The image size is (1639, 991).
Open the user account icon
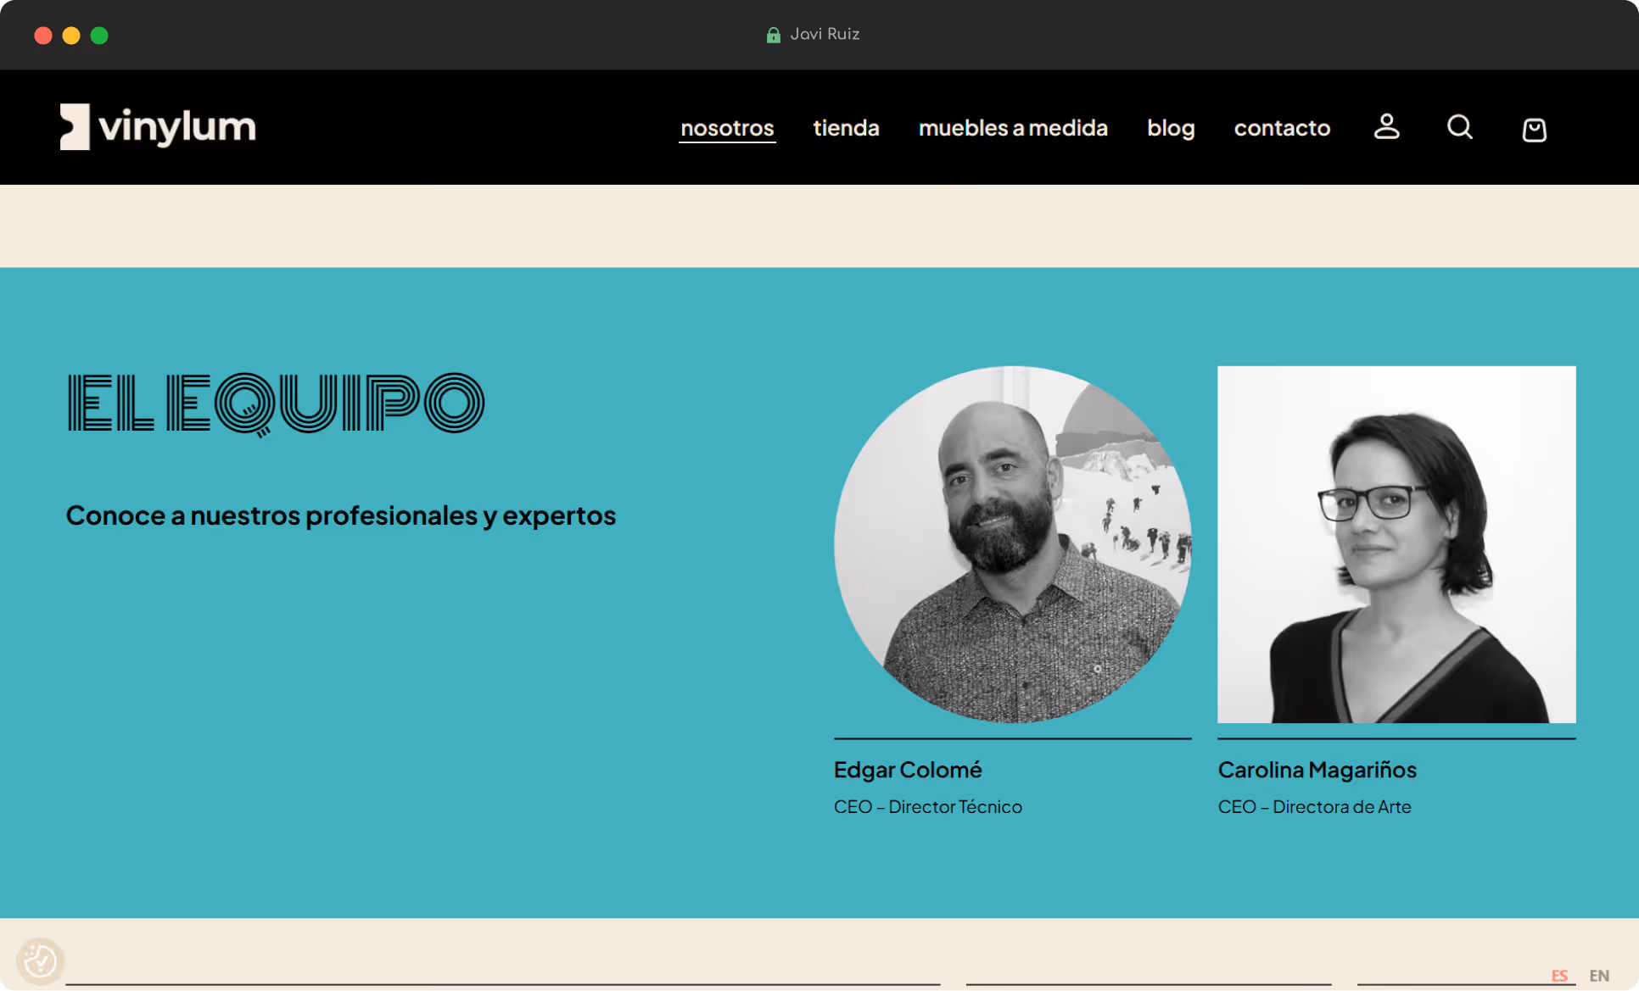tap(1386, 127)
